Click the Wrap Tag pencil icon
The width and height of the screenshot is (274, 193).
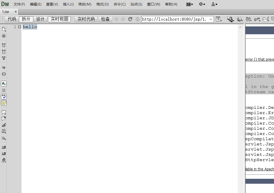point(4,125)
